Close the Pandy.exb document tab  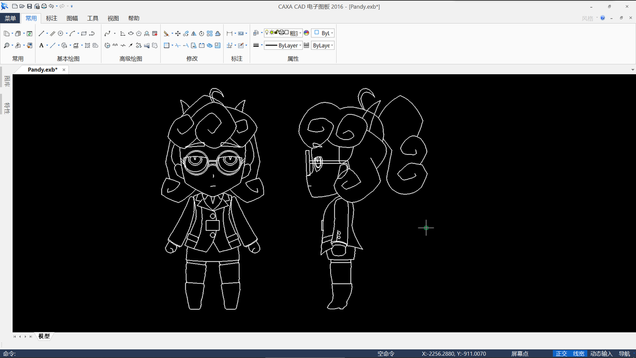click(x=64, y=69)
